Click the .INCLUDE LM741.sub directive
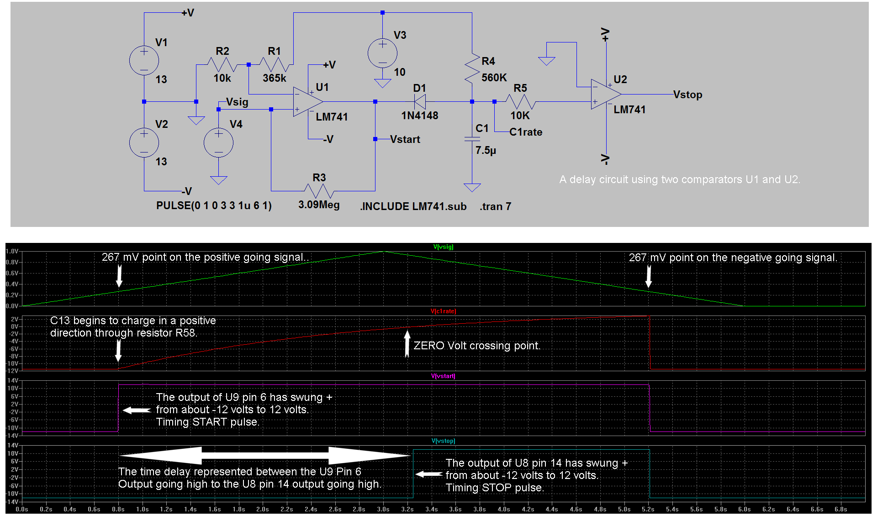Image resolution: width=888 pixels, height=526 pixels. 413,206
